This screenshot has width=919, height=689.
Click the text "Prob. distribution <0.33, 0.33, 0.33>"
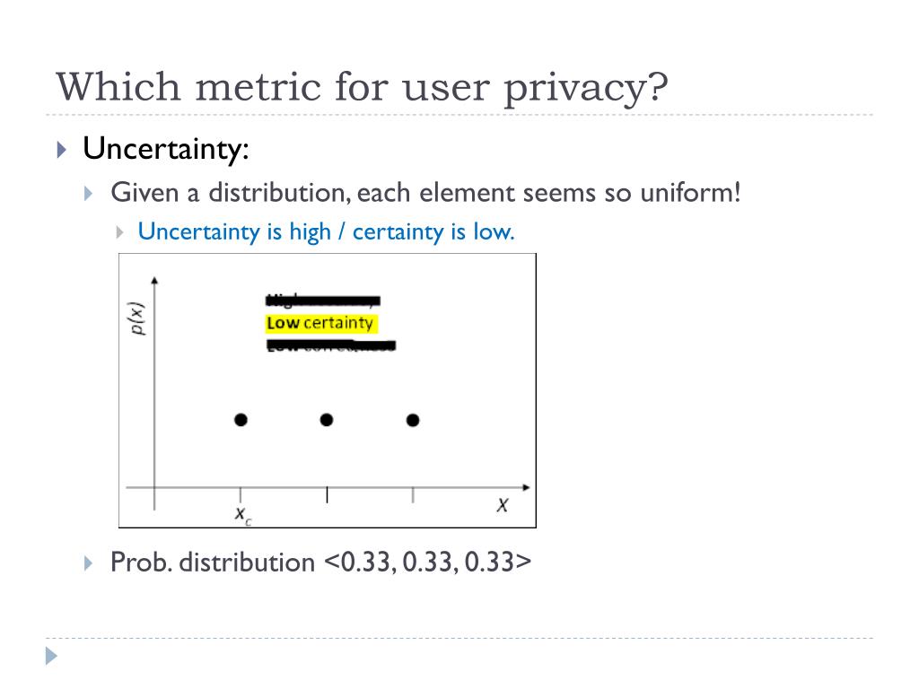(x=320, y=562)
